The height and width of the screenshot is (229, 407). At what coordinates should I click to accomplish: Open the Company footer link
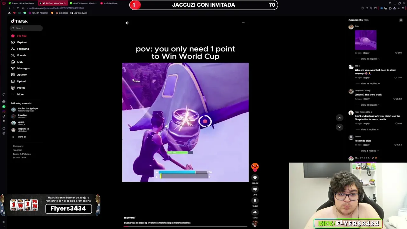(x=18, y=146)
